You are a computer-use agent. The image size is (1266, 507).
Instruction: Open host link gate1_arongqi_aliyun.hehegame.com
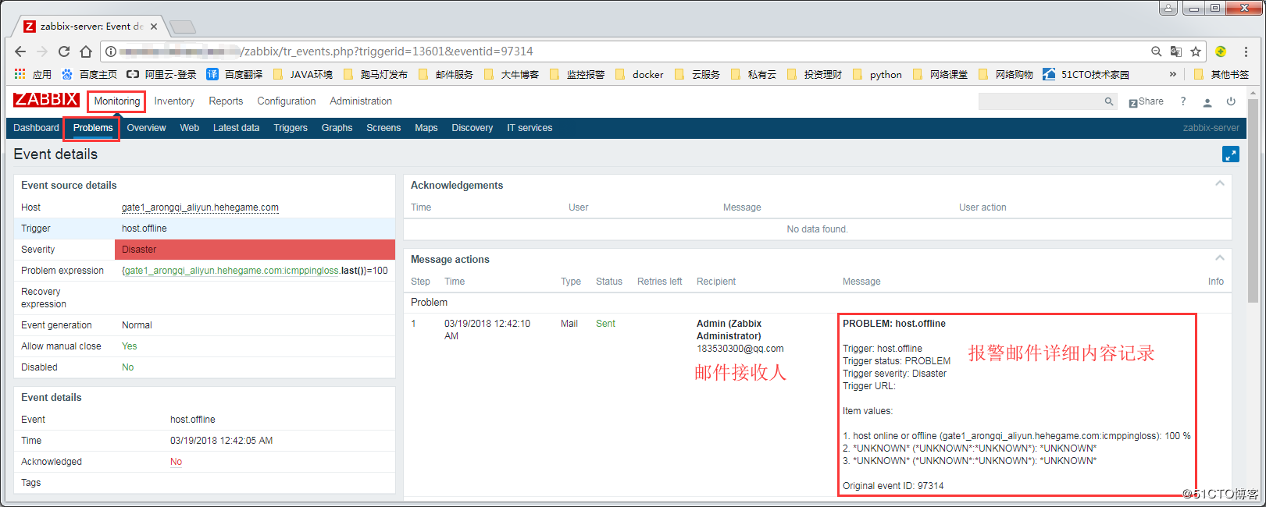click(200, 207)
